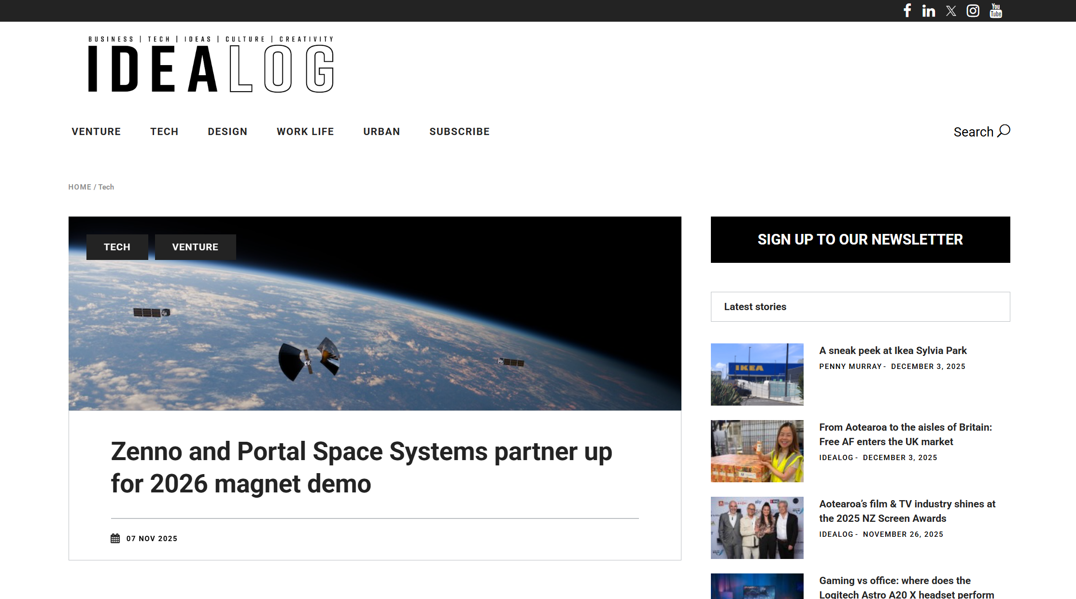Click the search magnifier icon
Screen dimensions: 1076x599
click(1004, 131)
